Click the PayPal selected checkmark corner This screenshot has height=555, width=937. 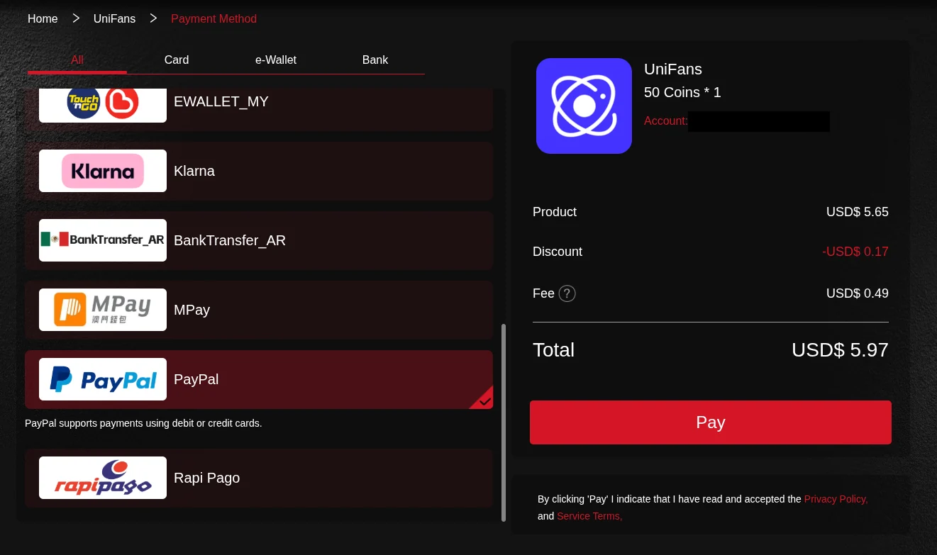click(482, 399)
